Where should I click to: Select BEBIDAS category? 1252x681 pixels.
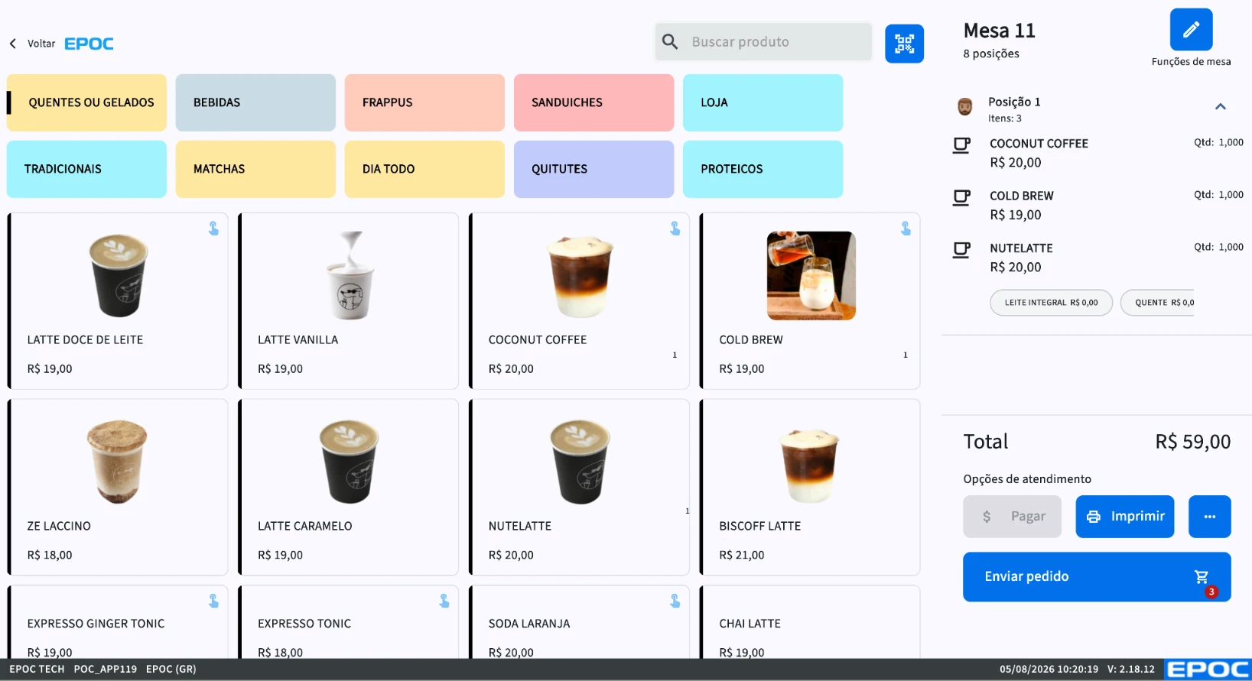(255, 102)
